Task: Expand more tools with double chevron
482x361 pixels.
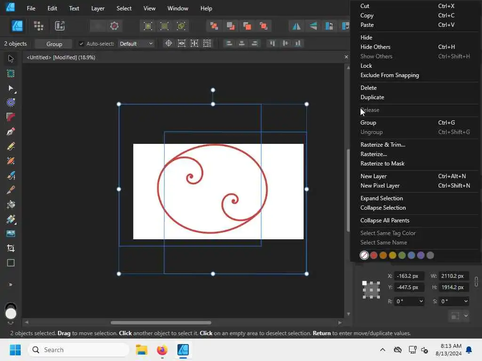Action: 11,284
